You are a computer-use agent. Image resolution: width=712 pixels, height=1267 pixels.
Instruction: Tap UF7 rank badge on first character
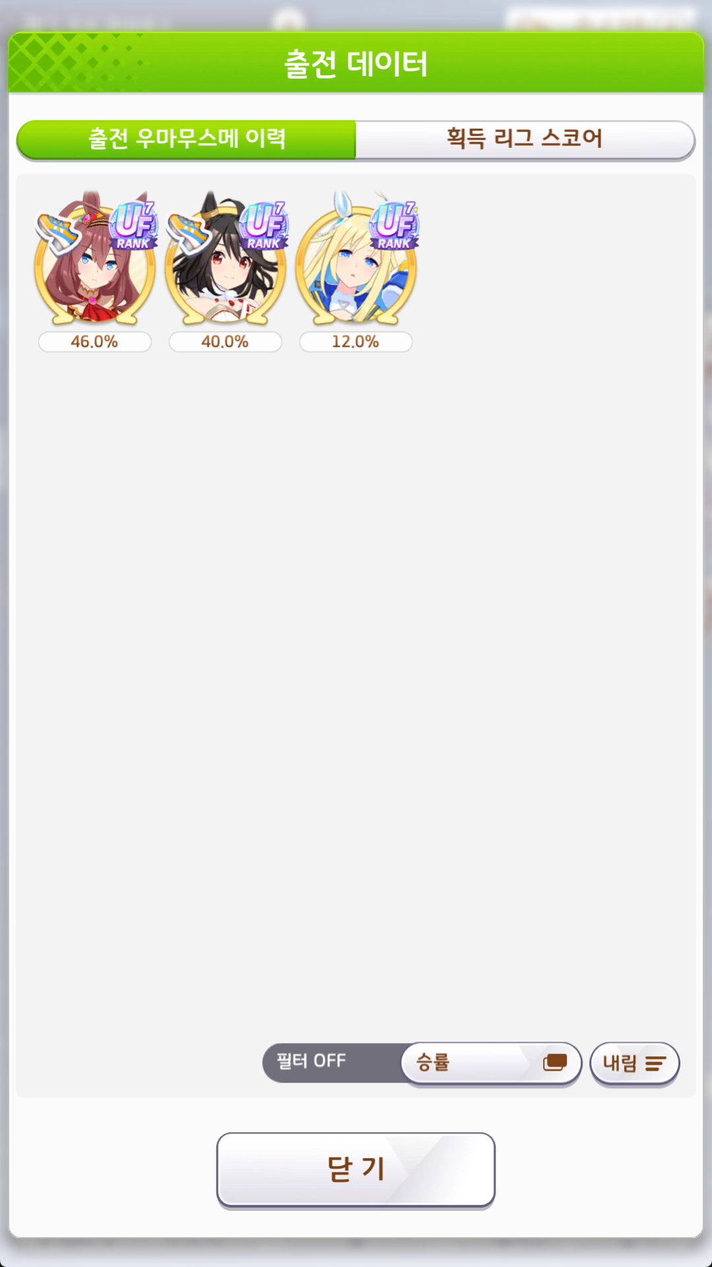point(134,226)
